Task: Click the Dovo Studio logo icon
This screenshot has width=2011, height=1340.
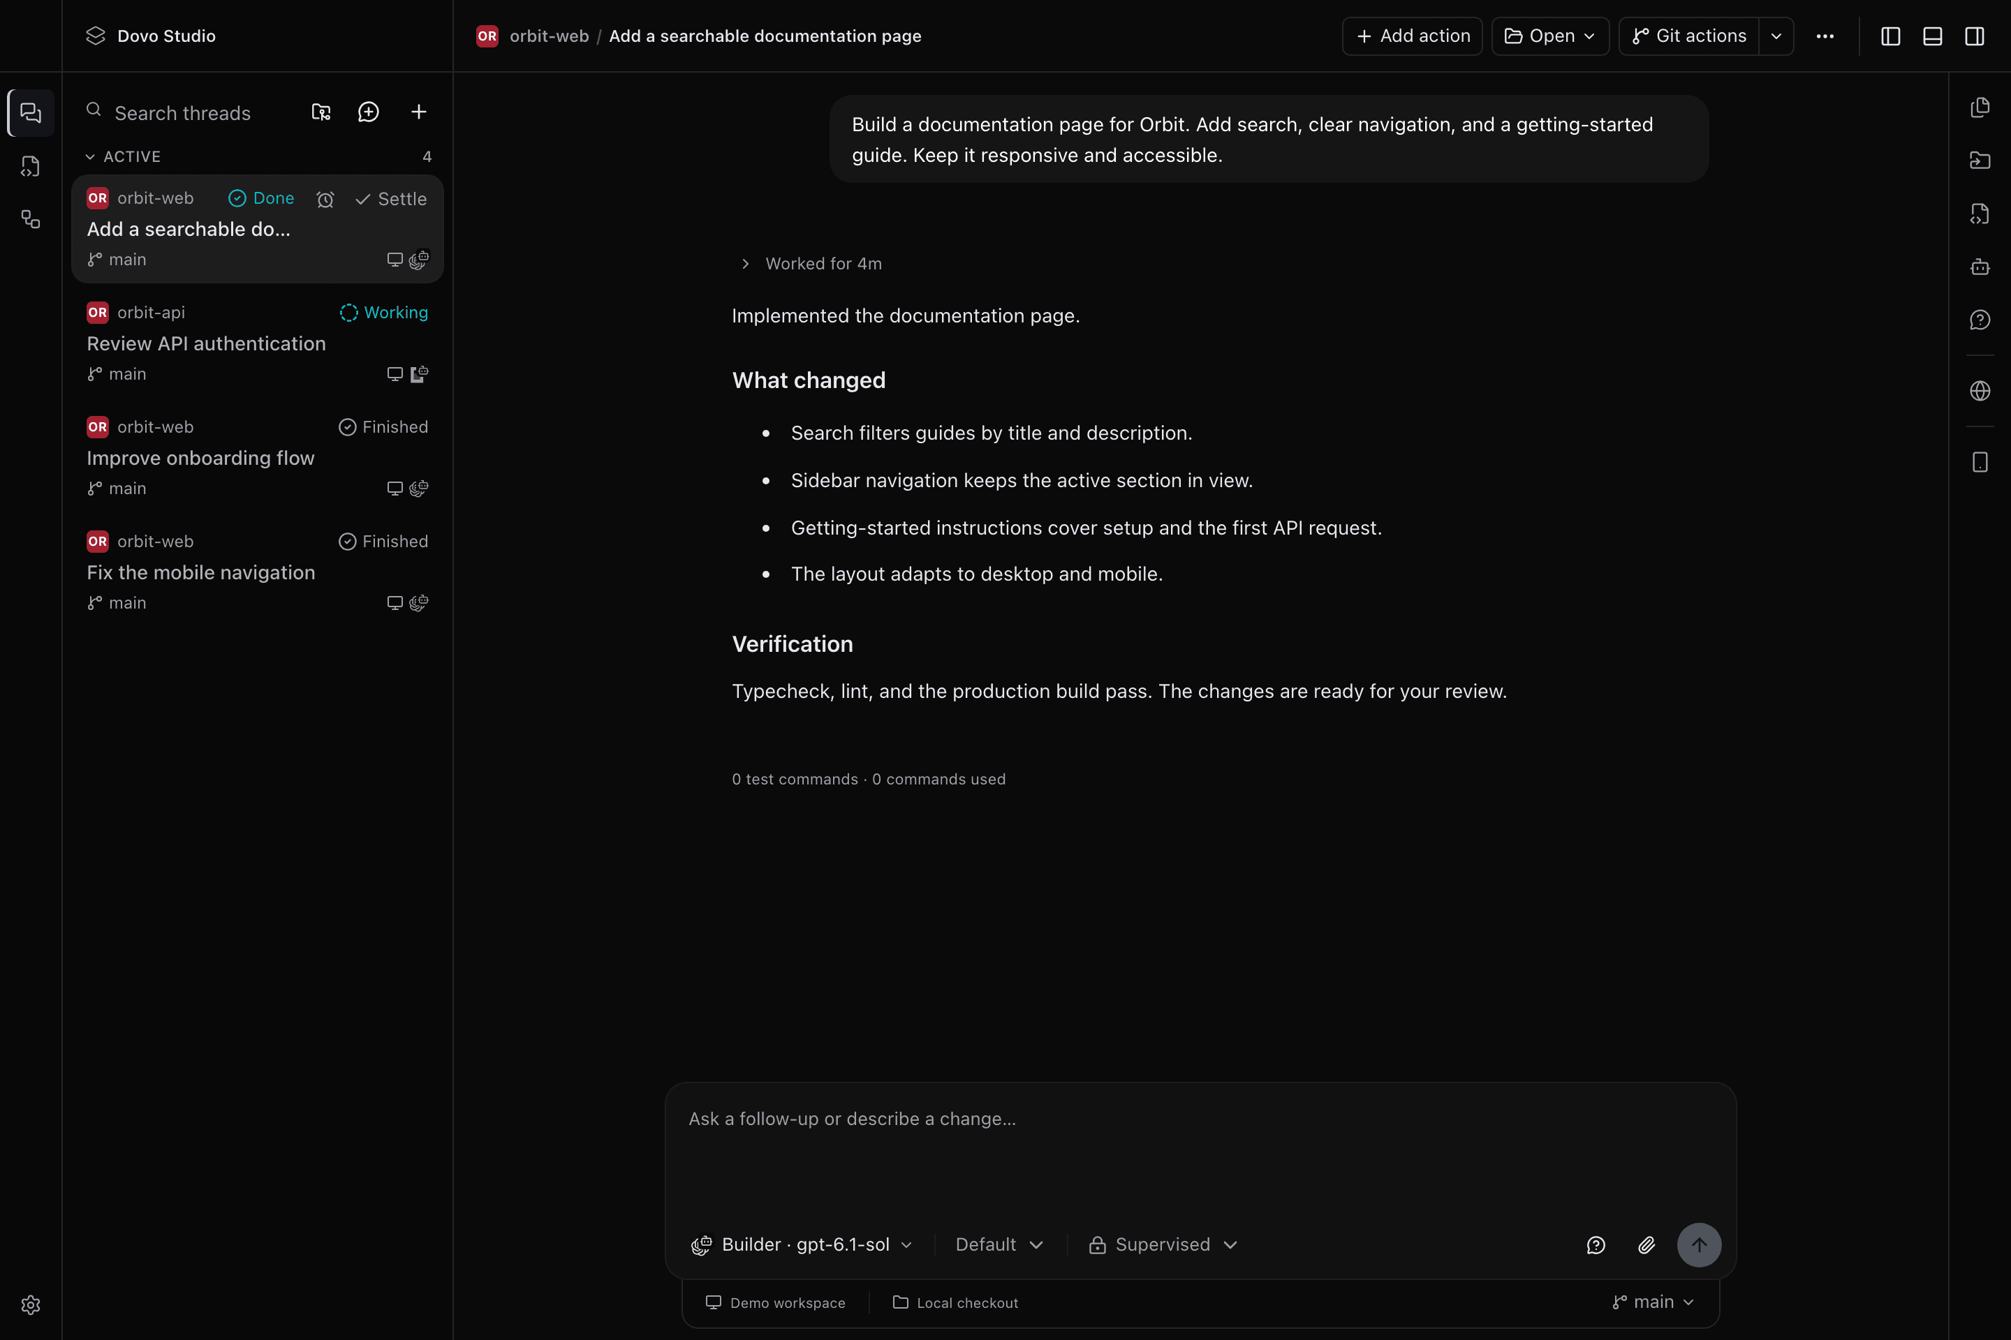Action: point(96,36)
